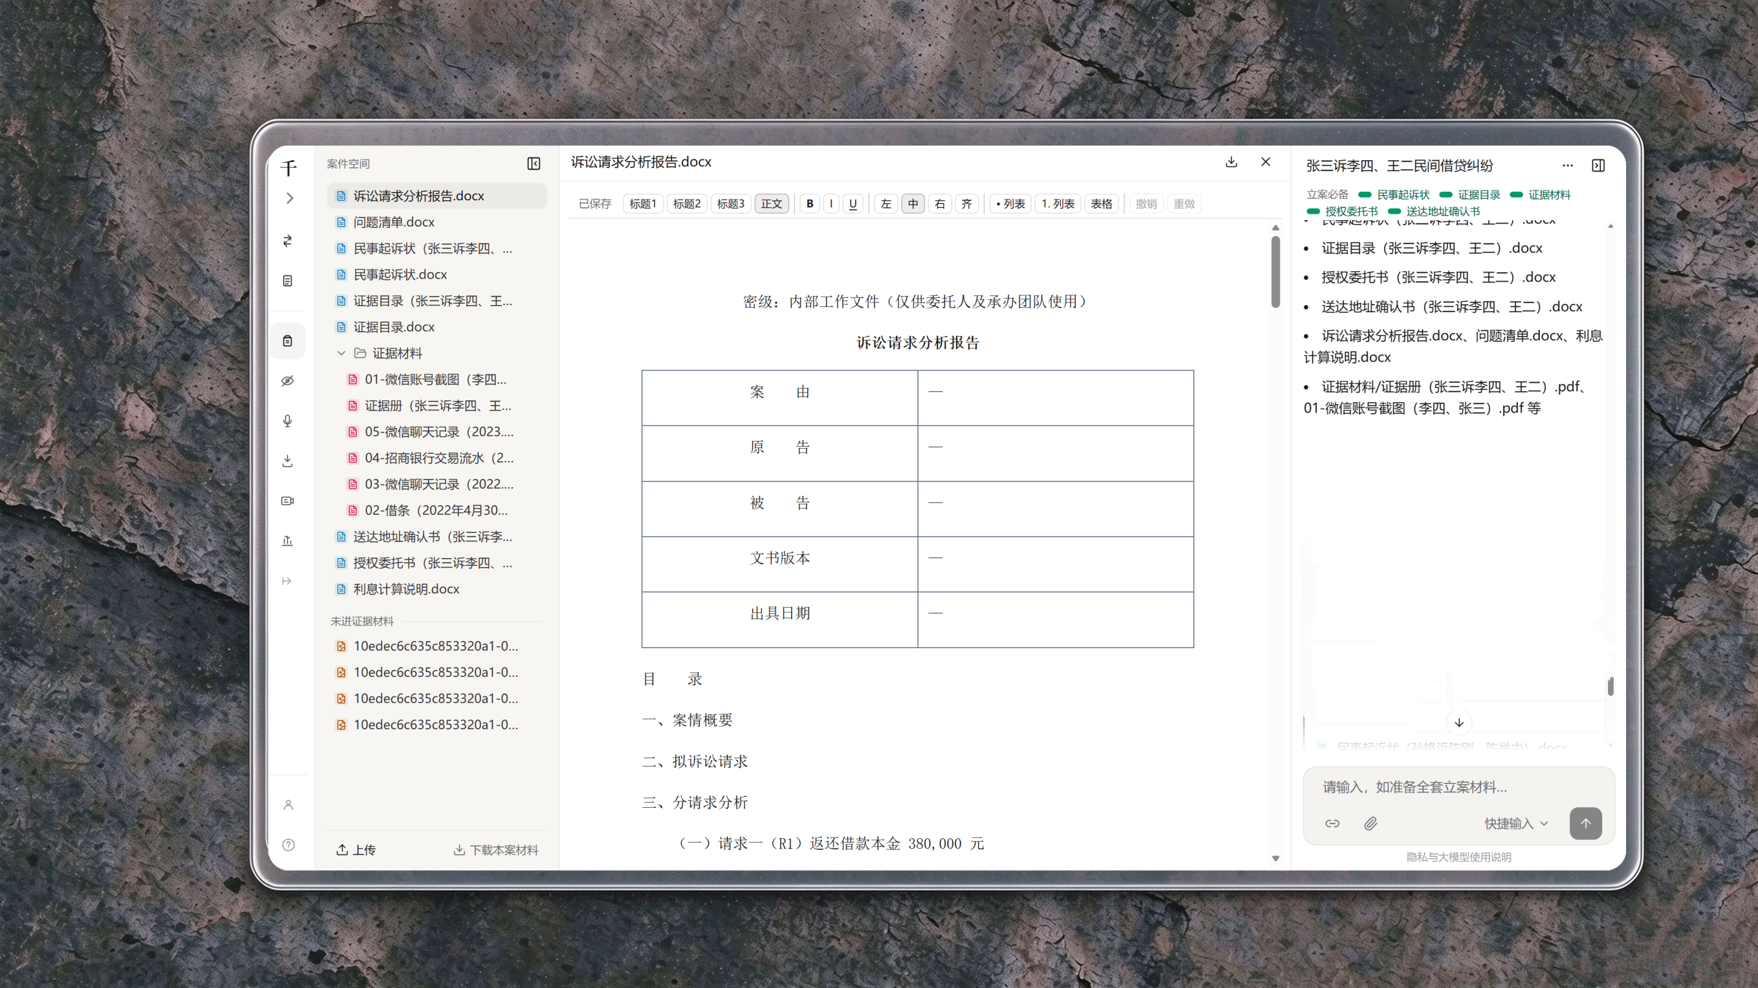
Task: Apply 标题1 style
Action: pyautogui.click(x=642, y=203)
